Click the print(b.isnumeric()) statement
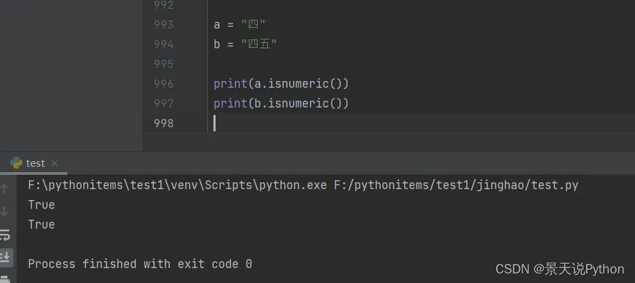 coord(281,103)
